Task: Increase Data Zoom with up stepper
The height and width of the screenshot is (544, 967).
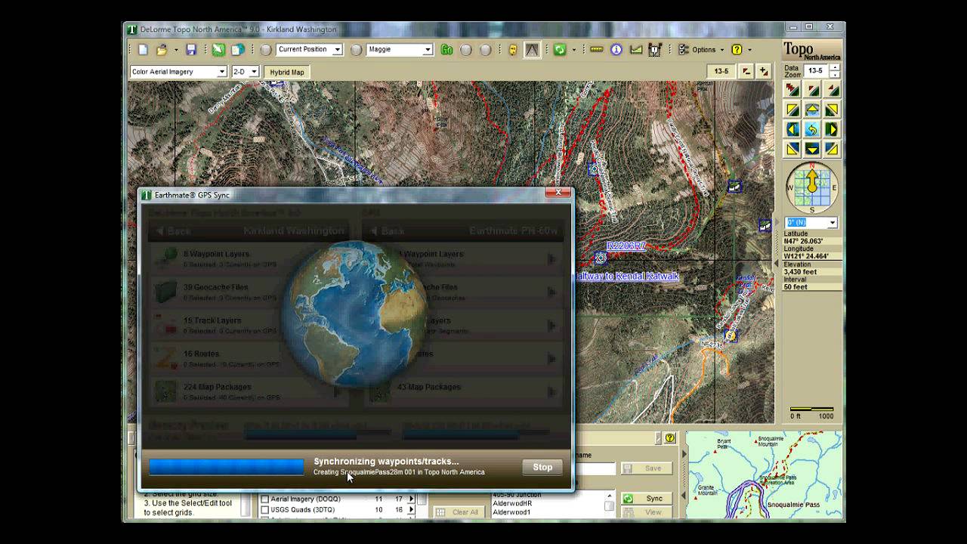Action: [x=834, y=67]
